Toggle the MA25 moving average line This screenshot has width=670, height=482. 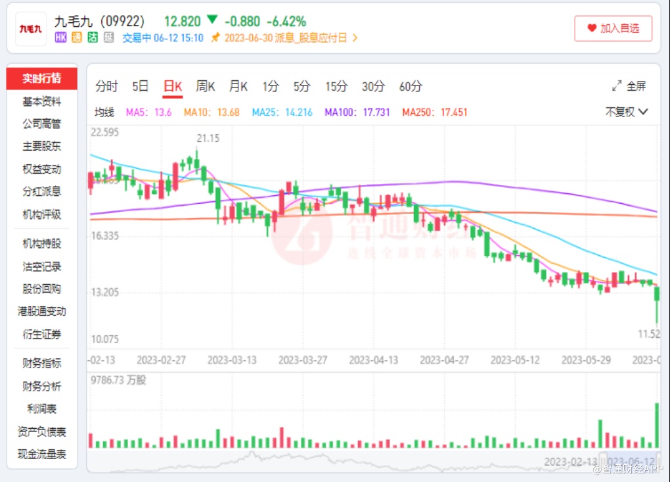(282, 112)
